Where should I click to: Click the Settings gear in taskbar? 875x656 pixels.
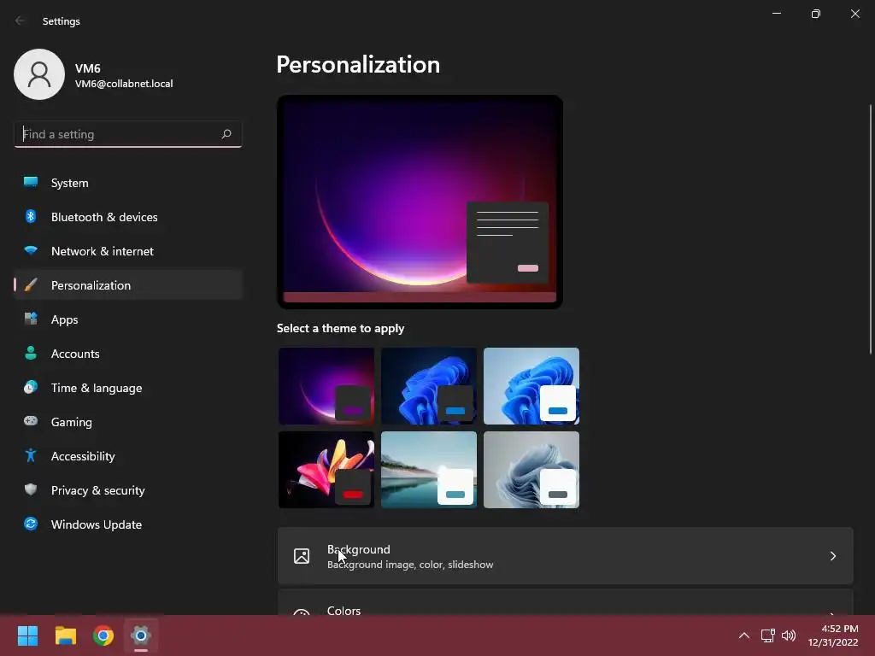pos(141,635)
